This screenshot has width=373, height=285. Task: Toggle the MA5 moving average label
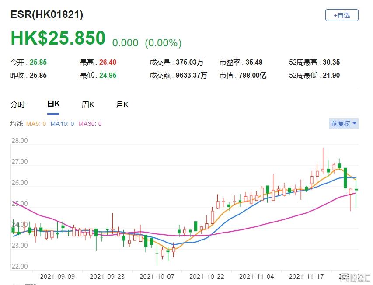tap(36, 124)
